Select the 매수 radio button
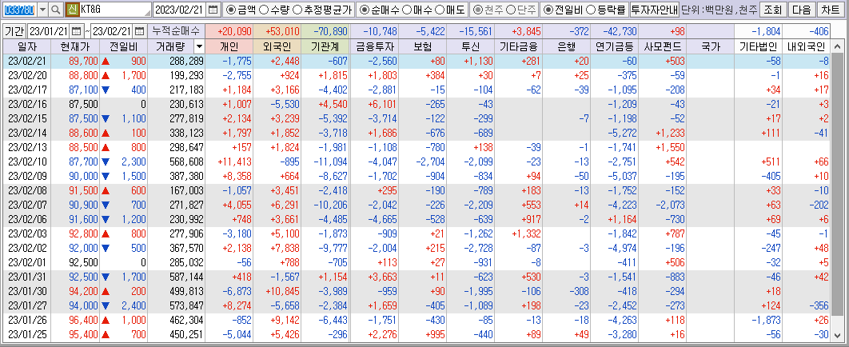Viewport: 849px width, 347px height. click(409, 10)
